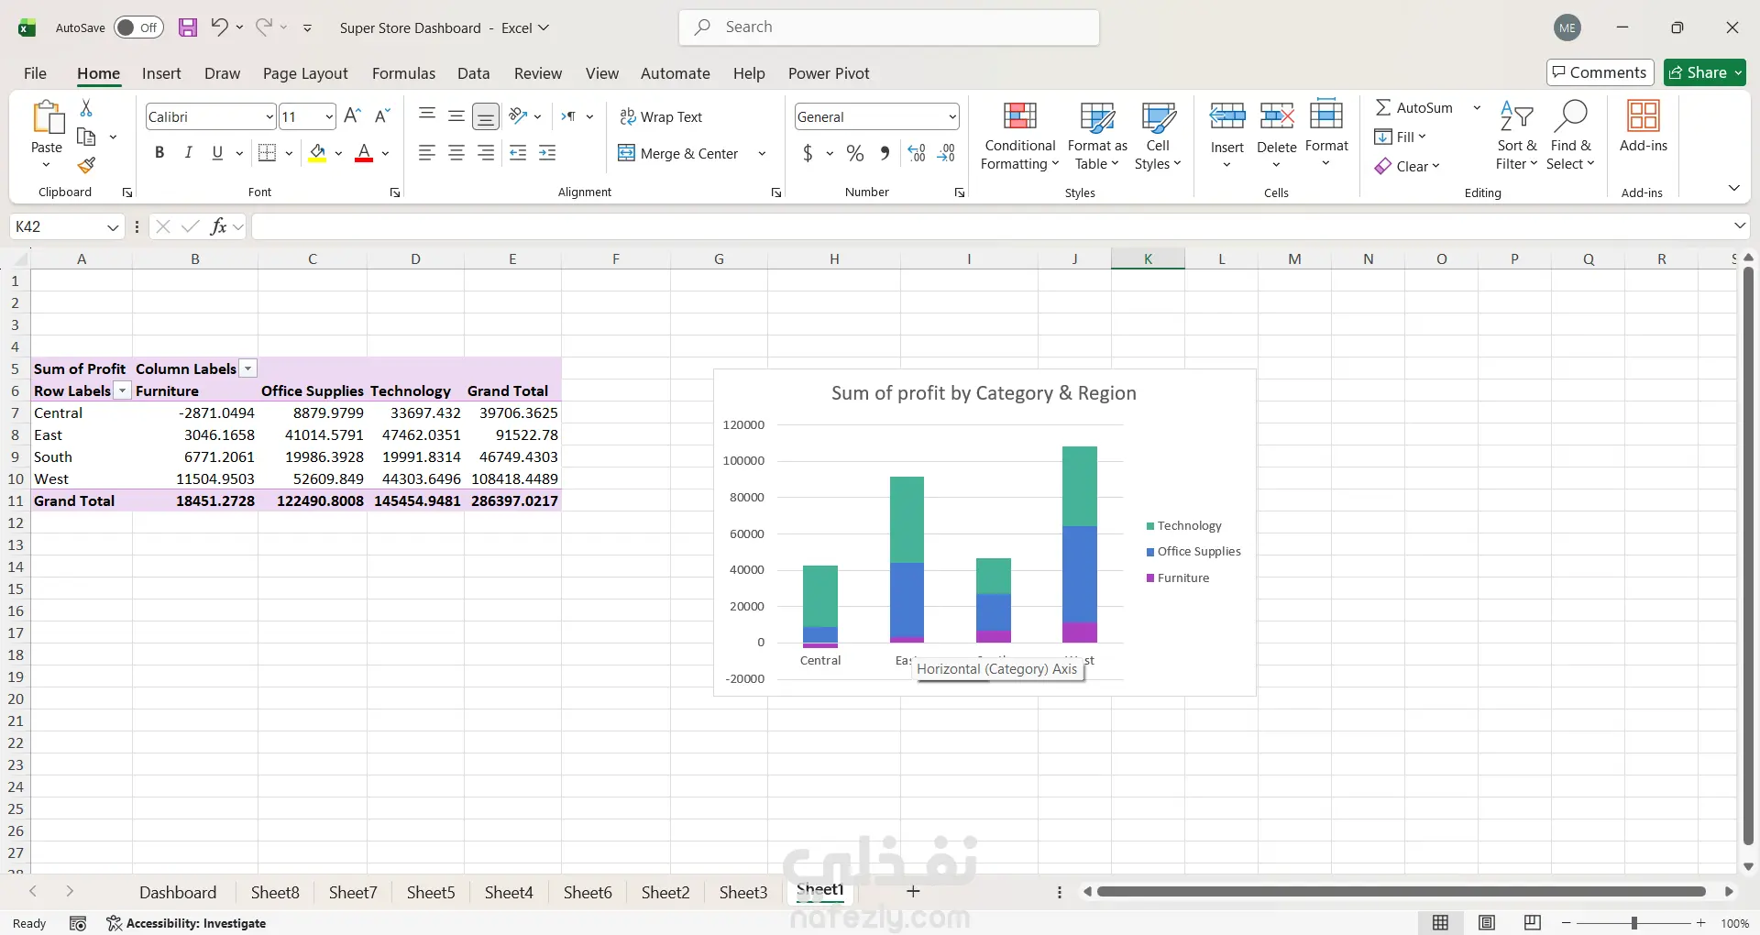Open the Formulas ribbon tab
The height and width of the screenshot is (935, 1760).
[x=403, y=73]
